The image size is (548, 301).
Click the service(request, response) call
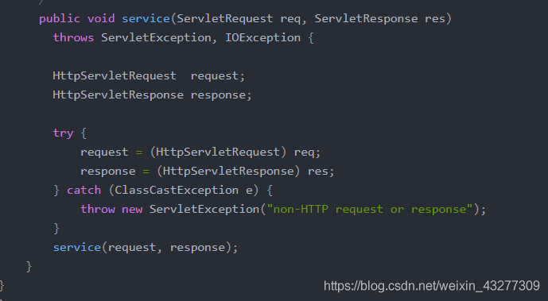tap(146, 248)
